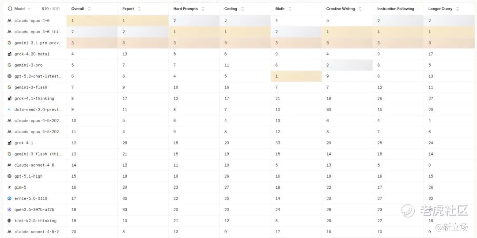Open the claude-sonnet-4-6 model link
Image resolution: width=477 pixels, height=238 pixels.
(34, 165)
